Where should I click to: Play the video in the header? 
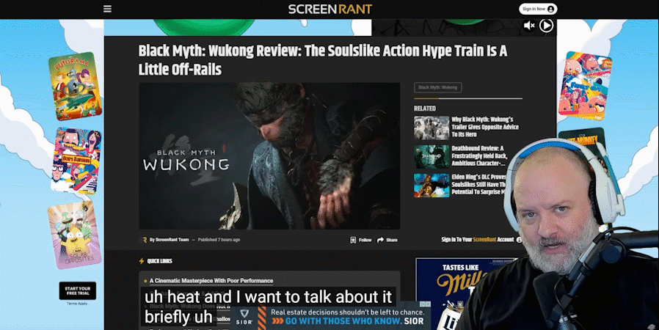547,26
